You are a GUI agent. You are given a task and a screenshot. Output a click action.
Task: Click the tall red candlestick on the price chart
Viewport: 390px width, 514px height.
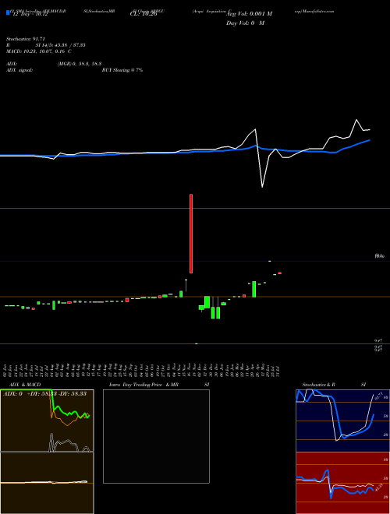coord(191,234)
